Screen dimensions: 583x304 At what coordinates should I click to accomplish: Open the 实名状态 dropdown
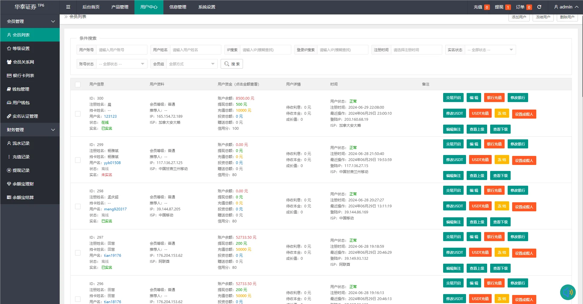pos(490,50)
